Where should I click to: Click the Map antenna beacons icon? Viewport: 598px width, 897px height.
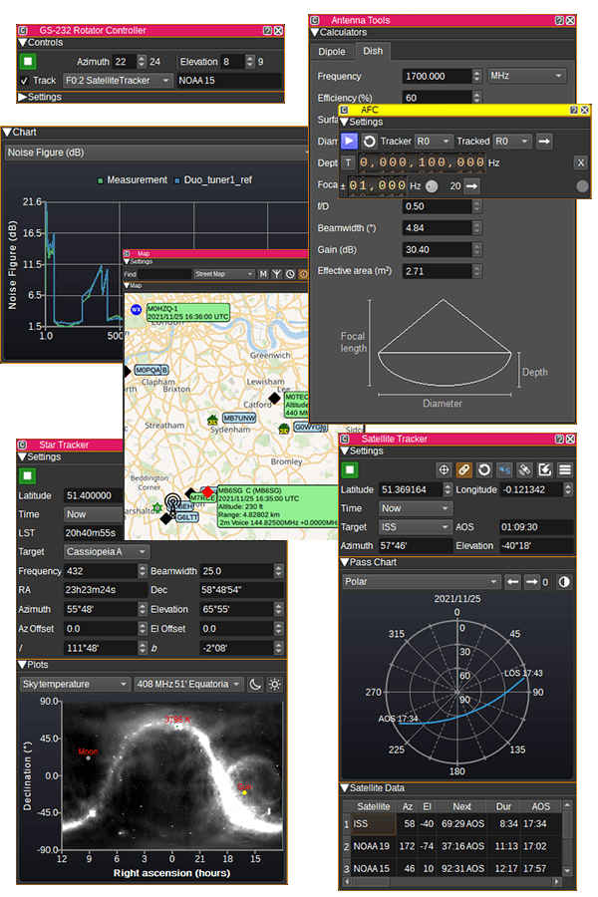[276, 275]
